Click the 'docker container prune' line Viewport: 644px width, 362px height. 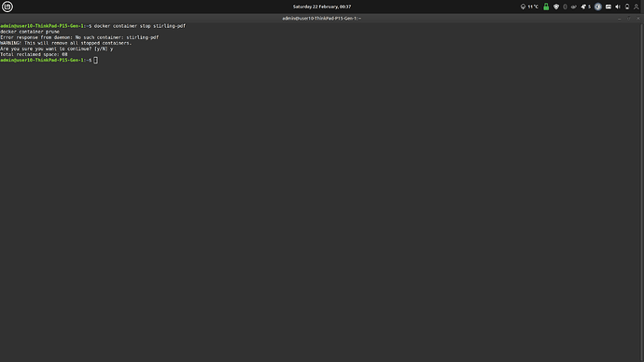[x=30, y=32]
